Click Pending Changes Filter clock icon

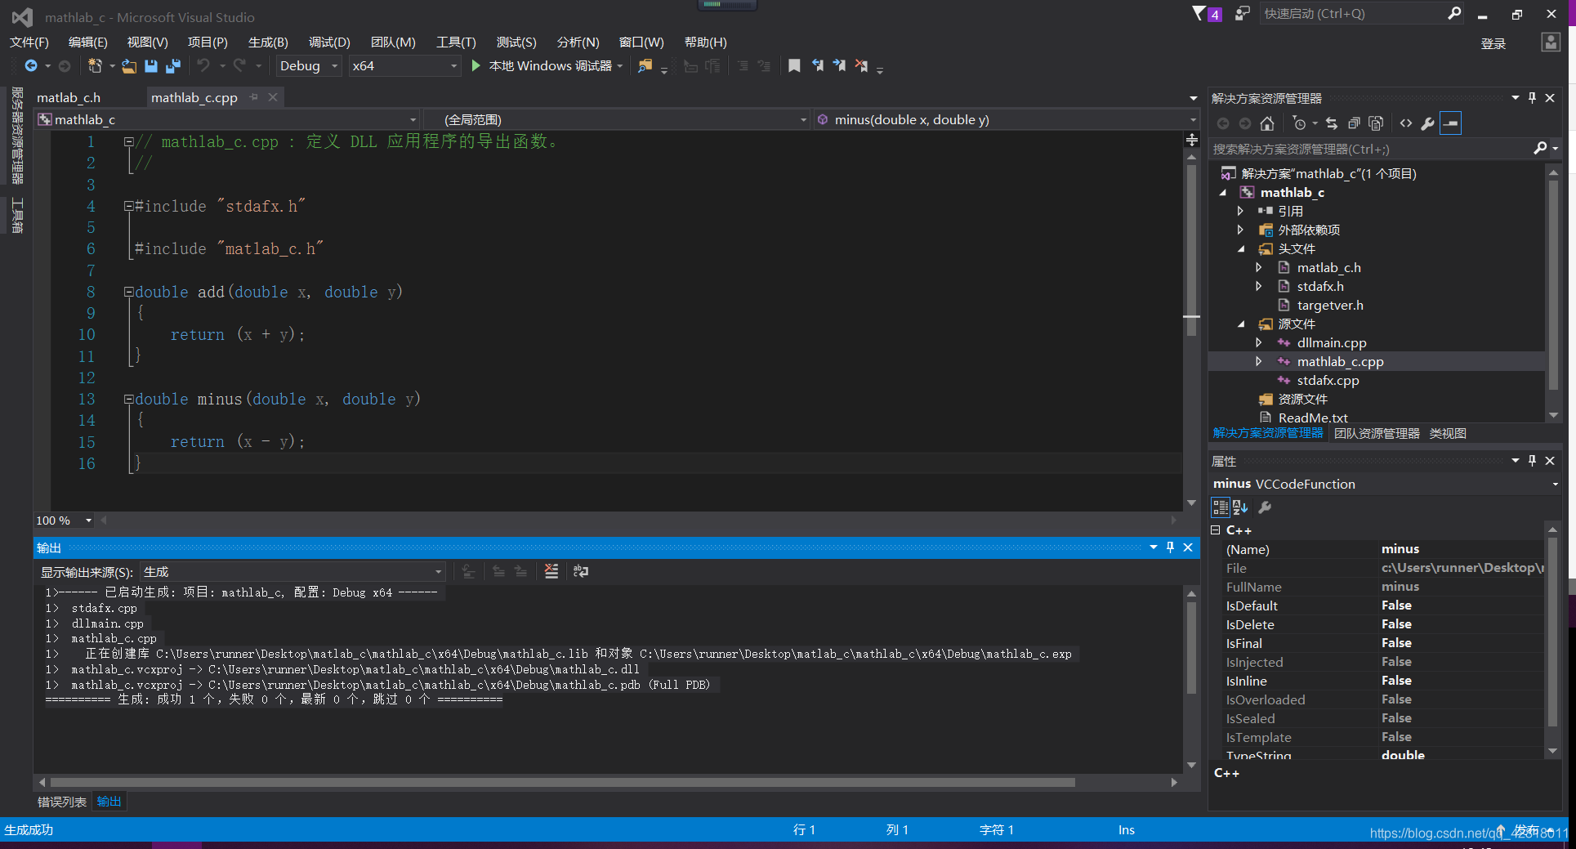(1299, 123)
